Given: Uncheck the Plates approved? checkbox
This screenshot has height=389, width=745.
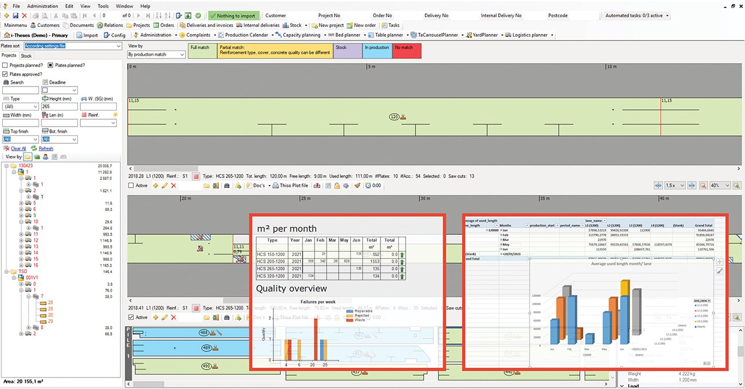Looking at the screenshot, I should click(x=5, y=74).
